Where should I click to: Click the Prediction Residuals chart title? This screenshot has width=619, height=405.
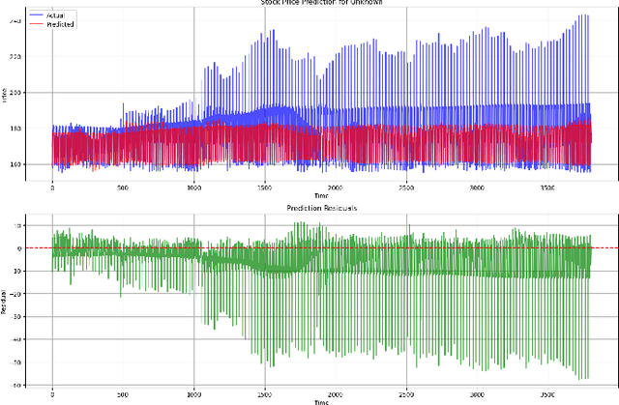[321, 209]
